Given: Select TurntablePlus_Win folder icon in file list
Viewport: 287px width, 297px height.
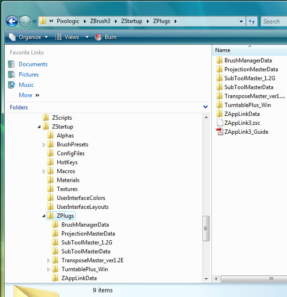Looking at the screenshot, I should pos(219,105).
